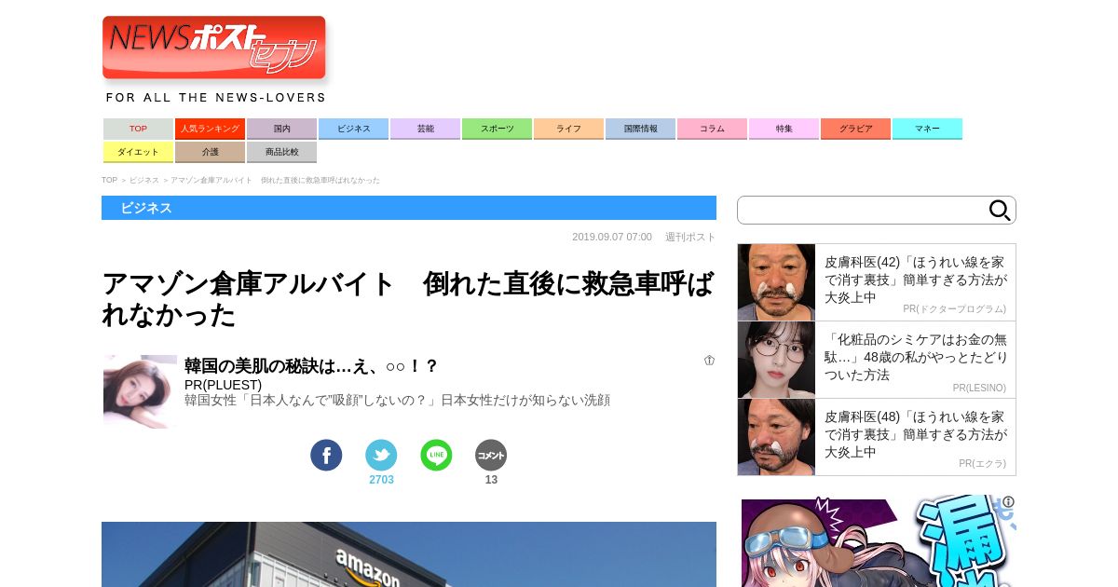Go to the 芸能 tab

click(425, 129)
